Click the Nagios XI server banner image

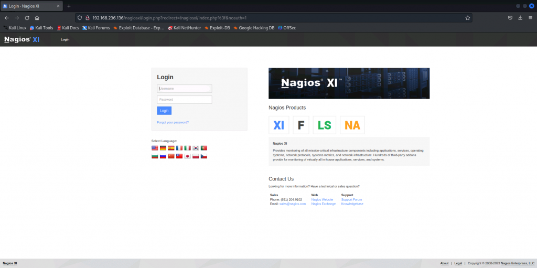[x=349, y=83]
